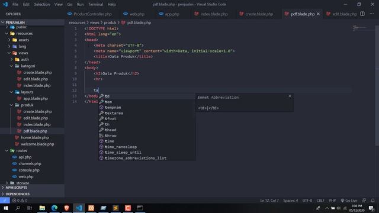The height and width of the screenshot is (213, 379).
Task: Select timezone_abbreviations_list suggestion
Action: (x=147, y=158)
